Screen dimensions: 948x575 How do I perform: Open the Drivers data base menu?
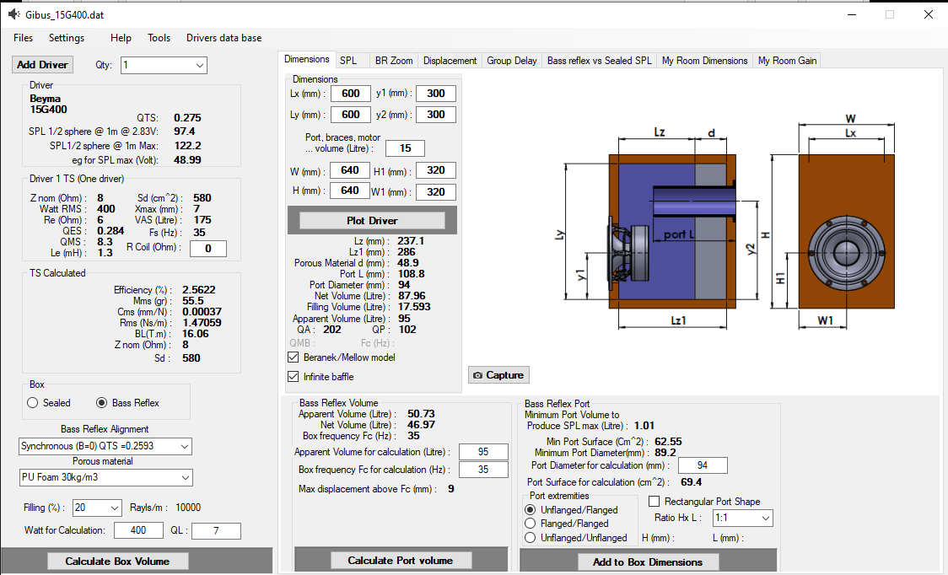point(224,38)
